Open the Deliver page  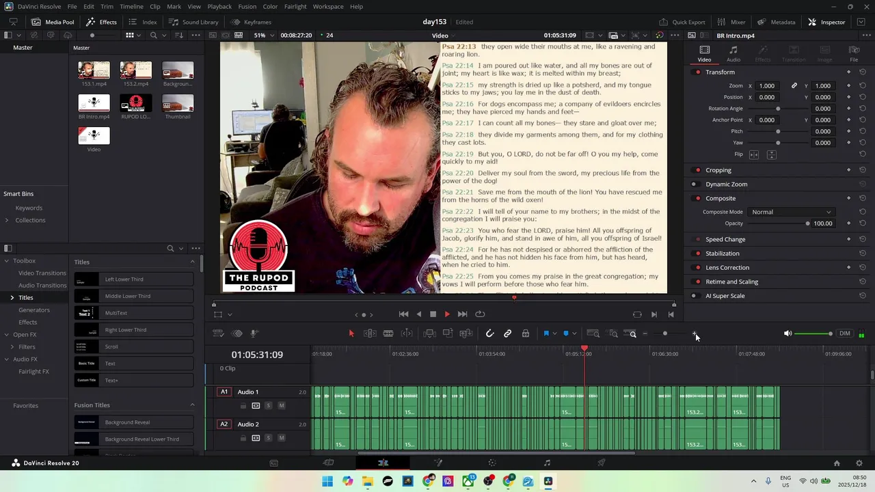pos(602,463)
